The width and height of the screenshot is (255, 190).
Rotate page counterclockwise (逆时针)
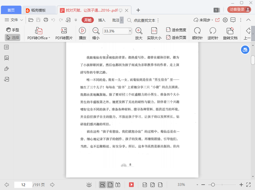click(x=213, y=33)
